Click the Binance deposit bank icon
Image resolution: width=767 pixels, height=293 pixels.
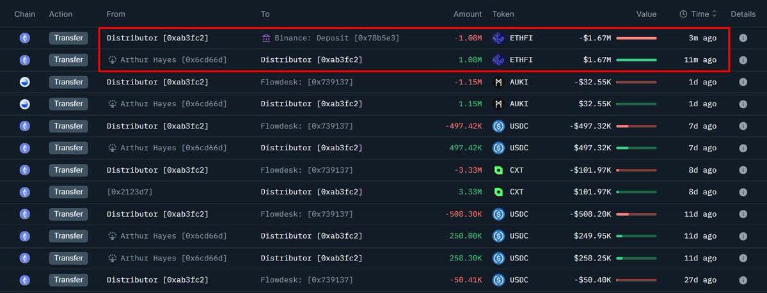(x=266, y=38)
